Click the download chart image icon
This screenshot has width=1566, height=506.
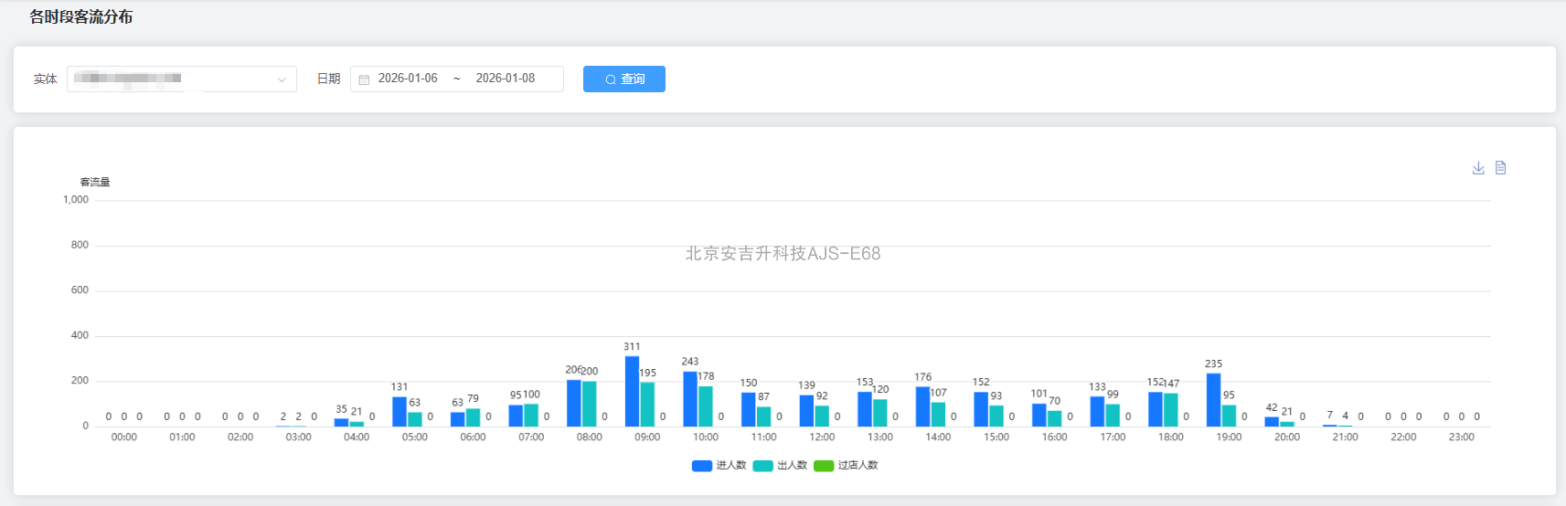point(1478,168)
